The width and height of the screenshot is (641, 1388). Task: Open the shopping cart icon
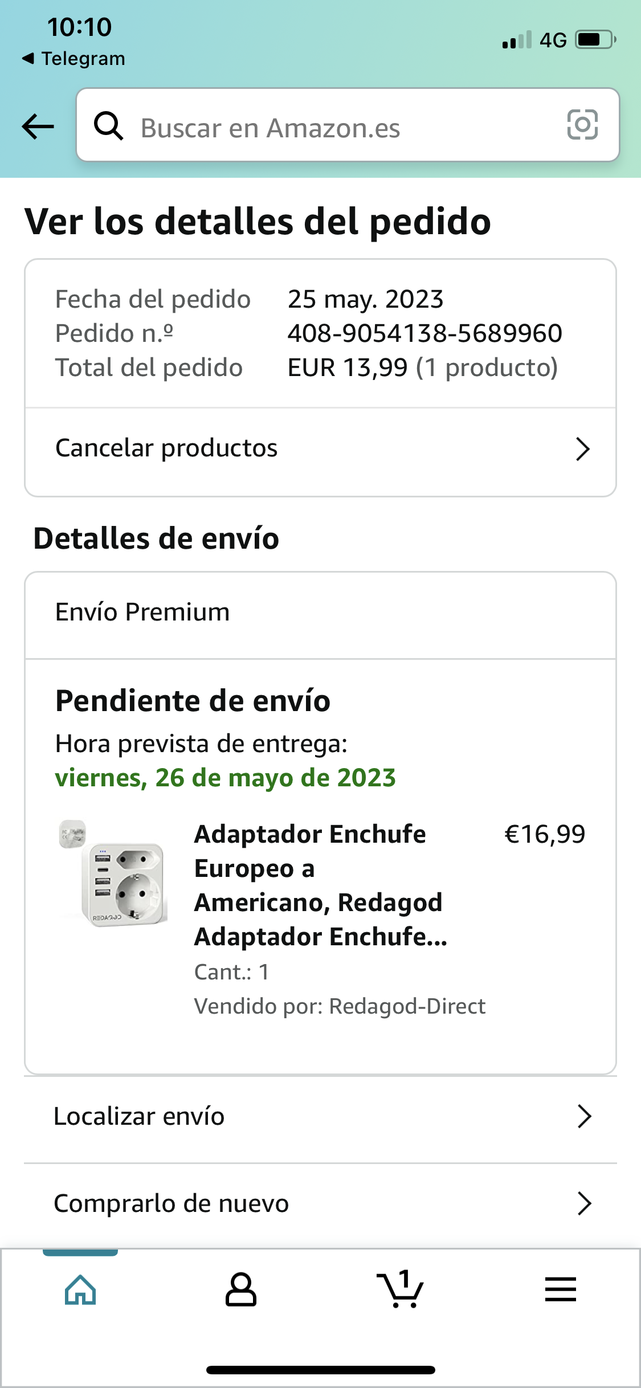[x=401, y=1290]
